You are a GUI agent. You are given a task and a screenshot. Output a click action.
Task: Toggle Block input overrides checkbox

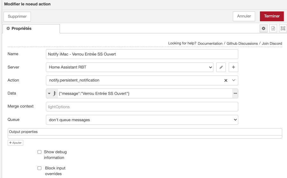pos(39,168)
